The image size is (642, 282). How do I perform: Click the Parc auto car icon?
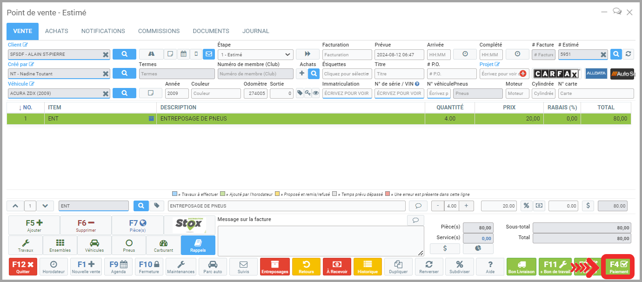tap(212, 267)
